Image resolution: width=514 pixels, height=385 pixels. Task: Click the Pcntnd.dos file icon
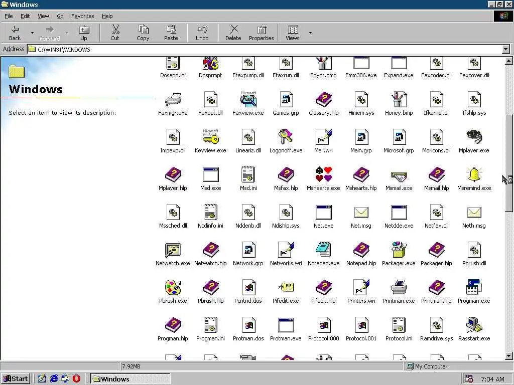[x=248, y=287]
